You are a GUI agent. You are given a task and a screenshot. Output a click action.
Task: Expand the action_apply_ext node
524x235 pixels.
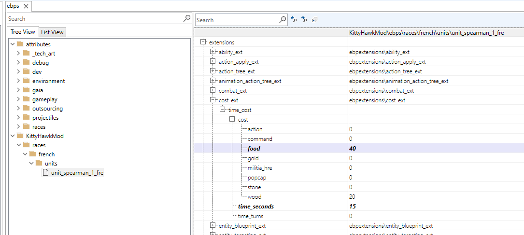[x=212, y=61]
